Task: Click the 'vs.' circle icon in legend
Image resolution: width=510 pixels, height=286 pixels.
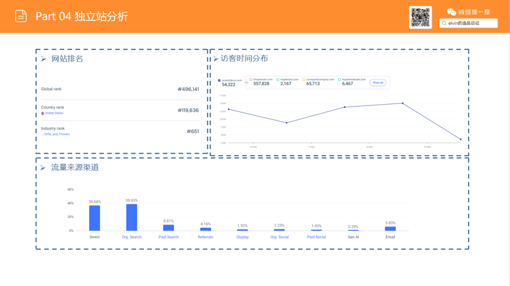Action: point(246,82)
